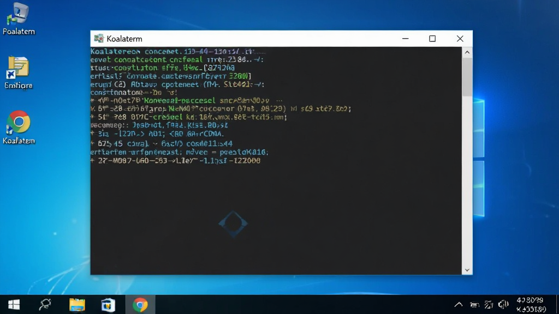Click the terminal line starting with 'Koalatereon'
This screenshot has width=559, height=314.
pyautogui.click(x=177, y=52)
